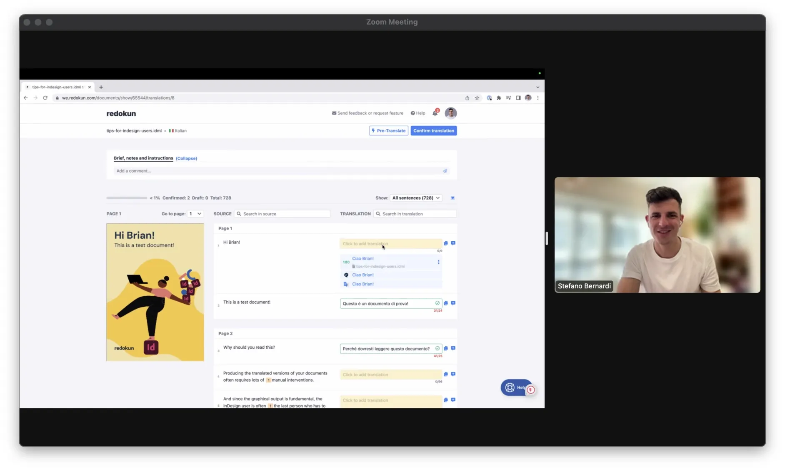Image resolution: width=785 pixels, height=470 pixels.
Task: Click the Confirm translation button
Action: pyautogui.click(x=434, y=131)
